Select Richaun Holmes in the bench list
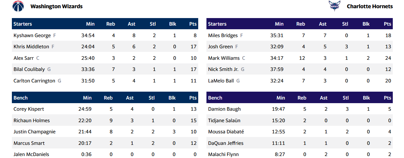Viewport: 404px width, 158px height. [x=32, y=121]
